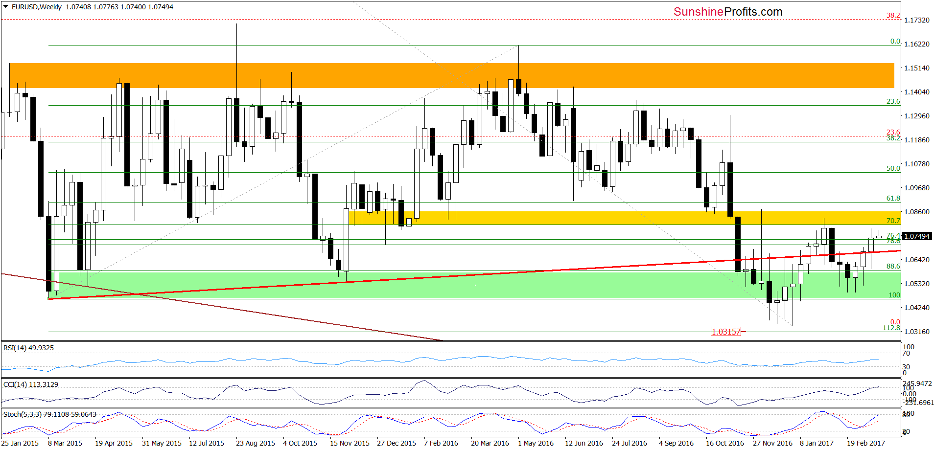Click the green 50.0 Fibonacci level label
Screen dimensions: 934x450
[x=893, y=168]
